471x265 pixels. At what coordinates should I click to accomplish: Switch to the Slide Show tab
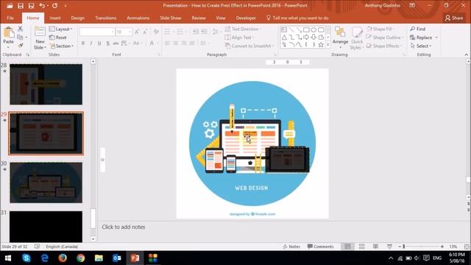tap(170, 18)
